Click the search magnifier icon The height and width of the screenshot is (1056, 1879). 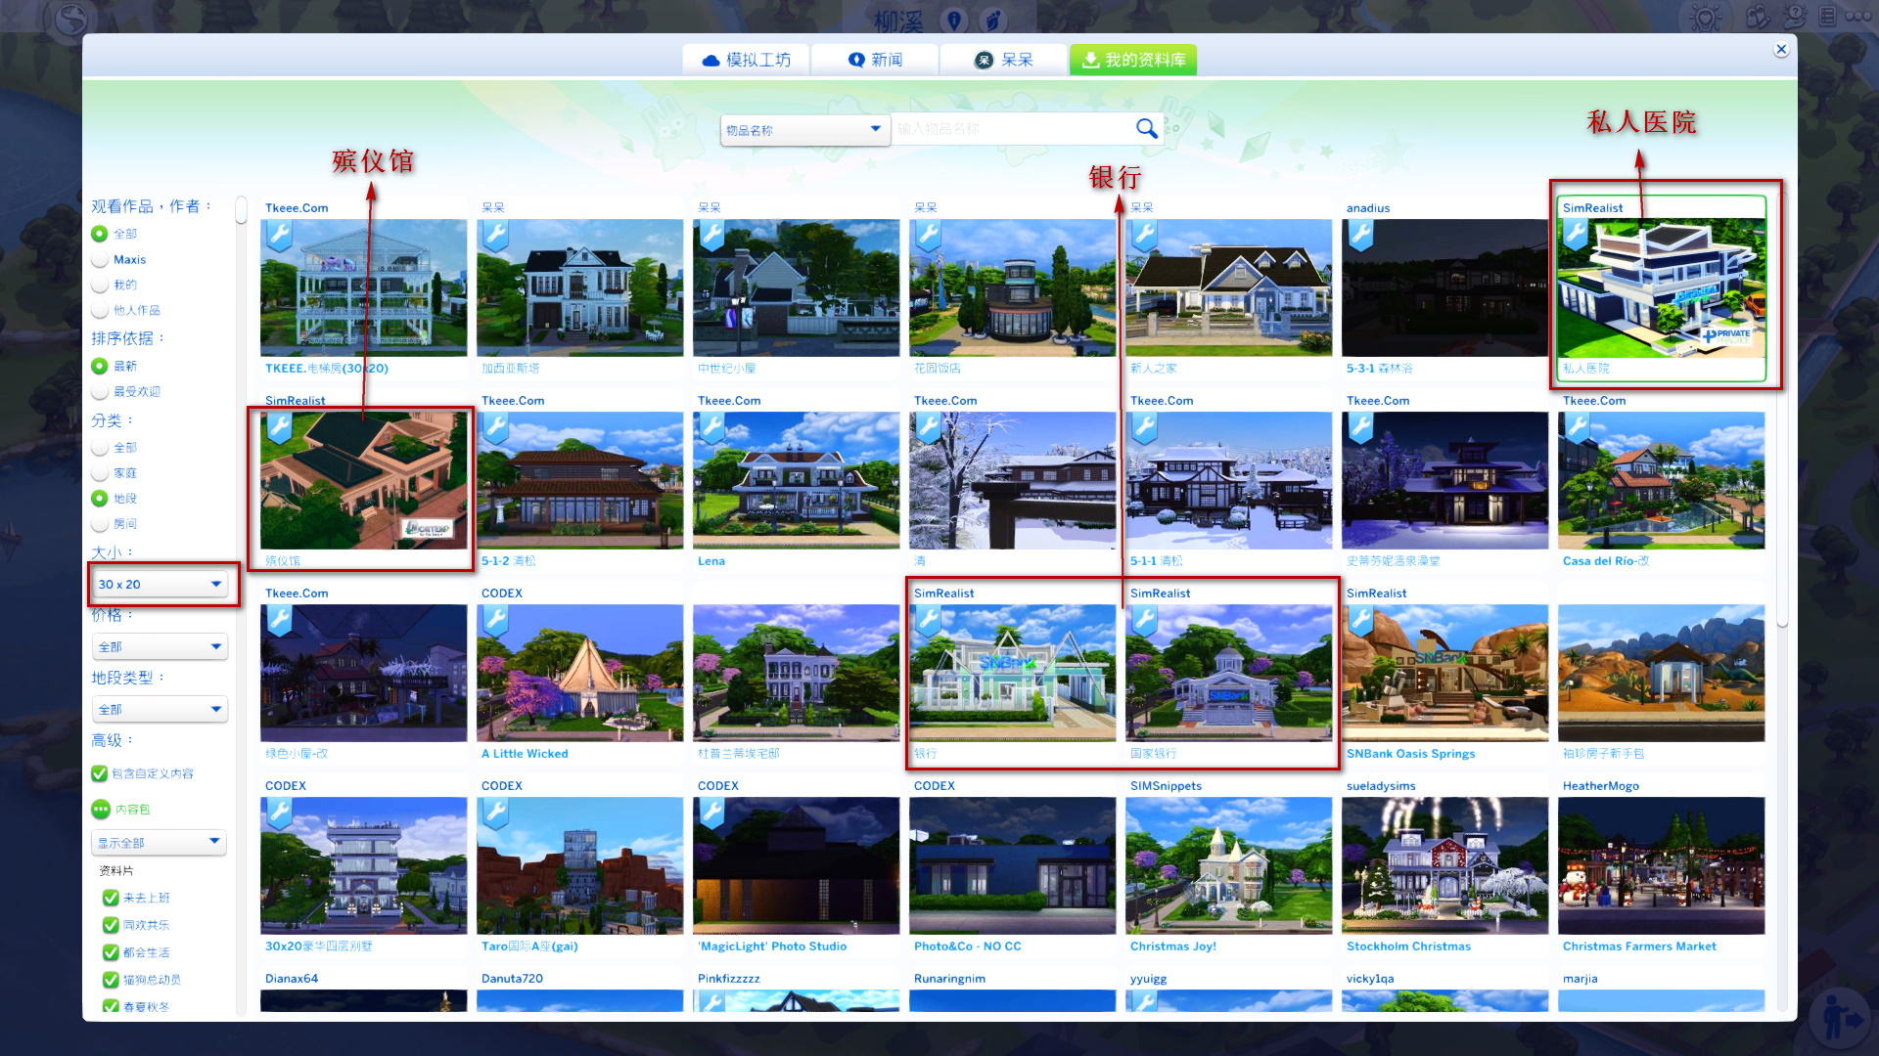(x=1146, y=128)
